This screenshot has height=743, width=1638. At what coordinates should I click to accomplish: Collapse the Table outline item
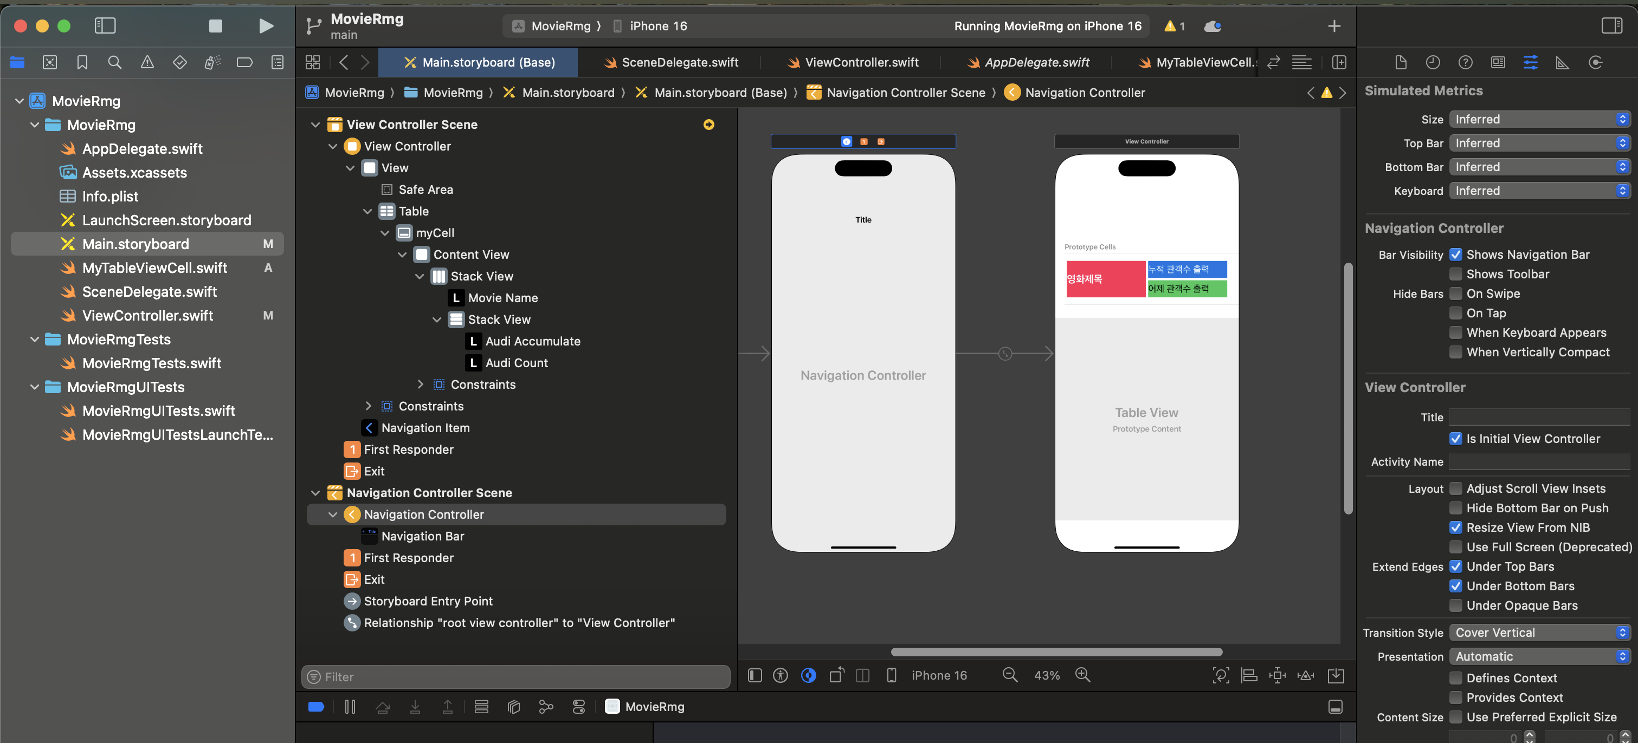tap(367, 211)
